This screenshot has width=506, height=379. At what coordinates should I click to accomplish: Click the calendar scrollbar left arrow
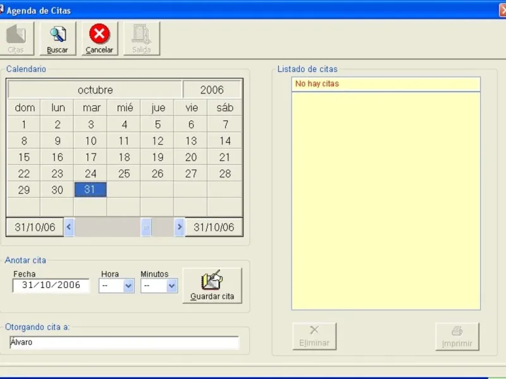click(69, 227)
